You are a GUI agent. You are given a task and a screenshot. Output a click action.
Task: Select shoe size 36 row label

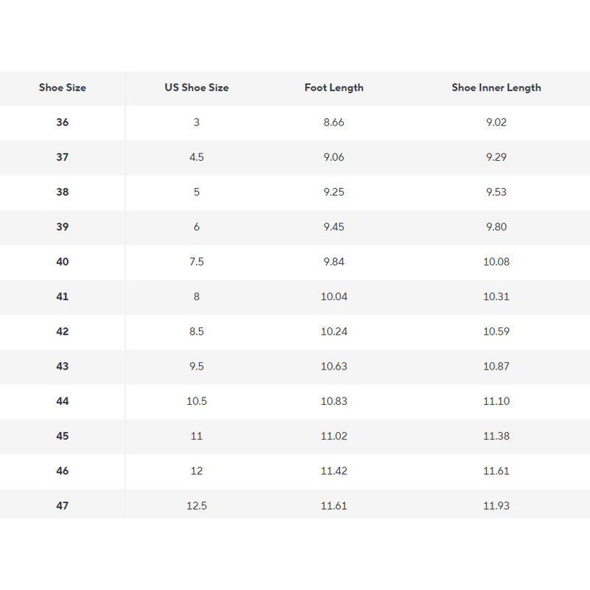pyautogui.click(x=63, y=122)
